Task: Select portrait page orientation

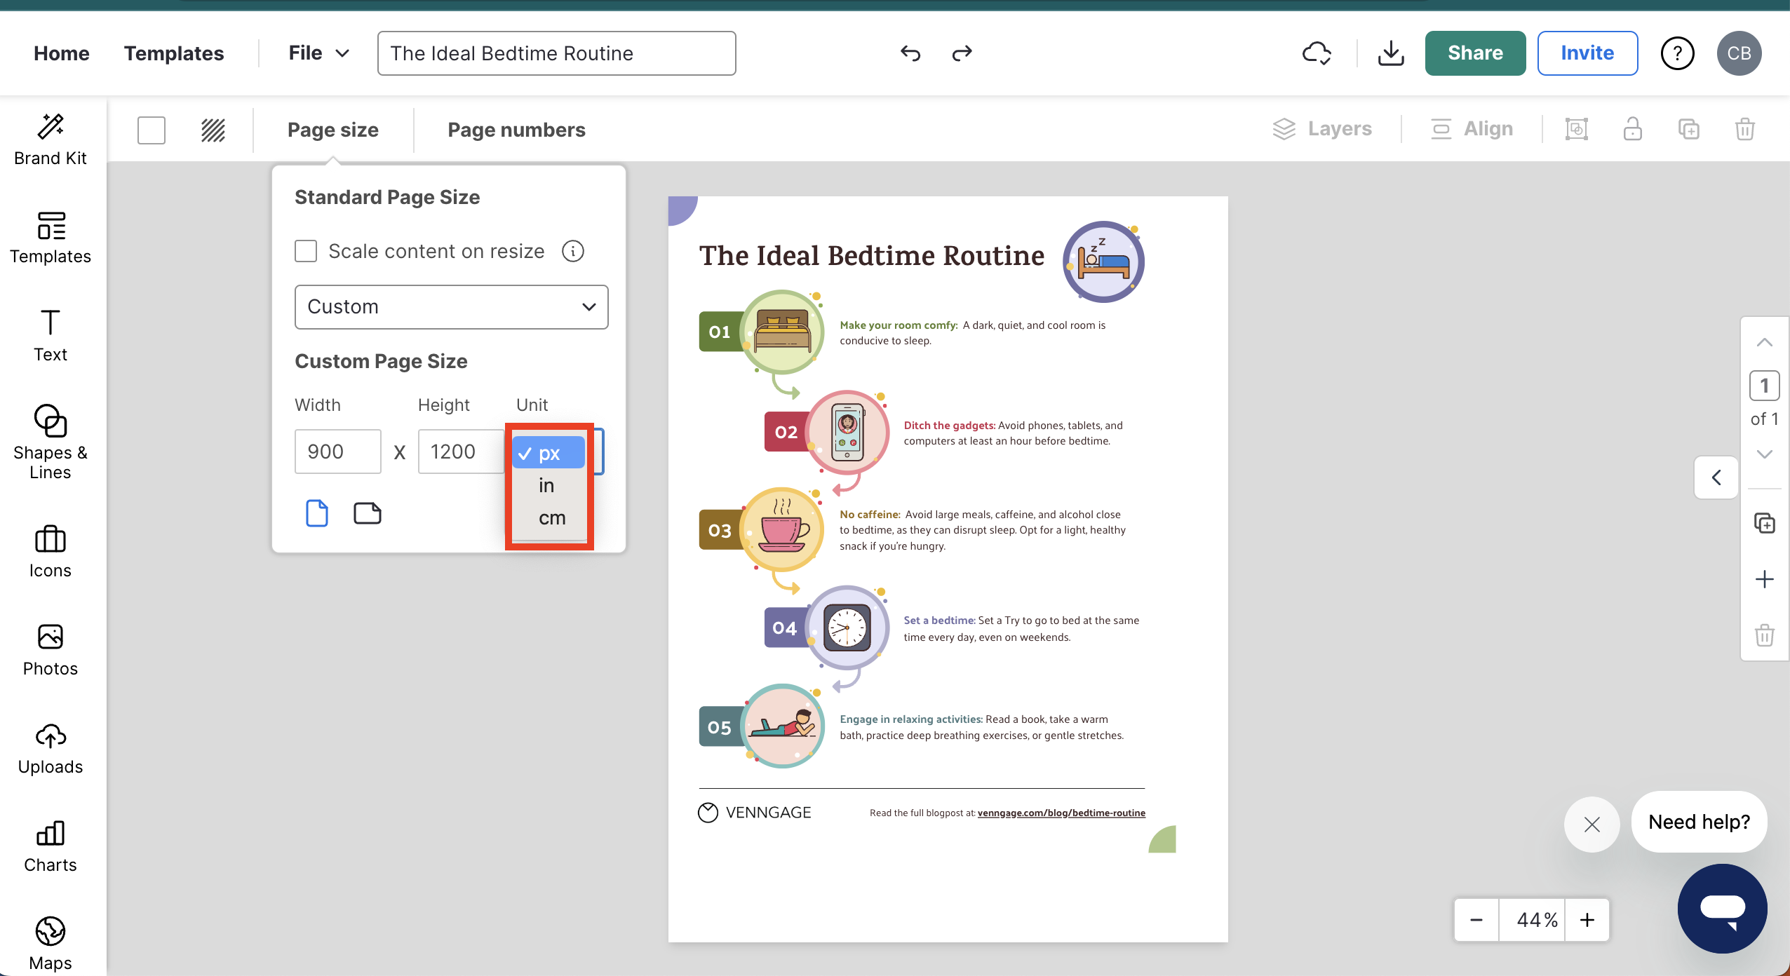Action: 317,513
